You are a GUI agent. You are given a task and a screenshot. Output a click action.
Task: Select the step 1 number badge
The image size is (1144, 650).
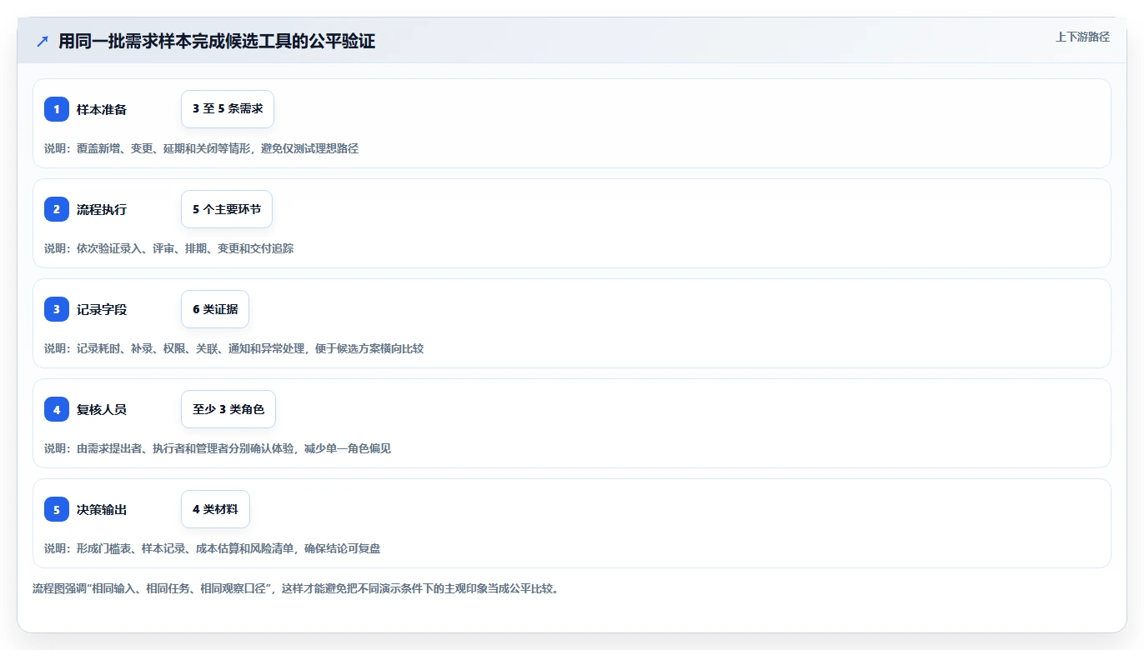coord(57,109)
